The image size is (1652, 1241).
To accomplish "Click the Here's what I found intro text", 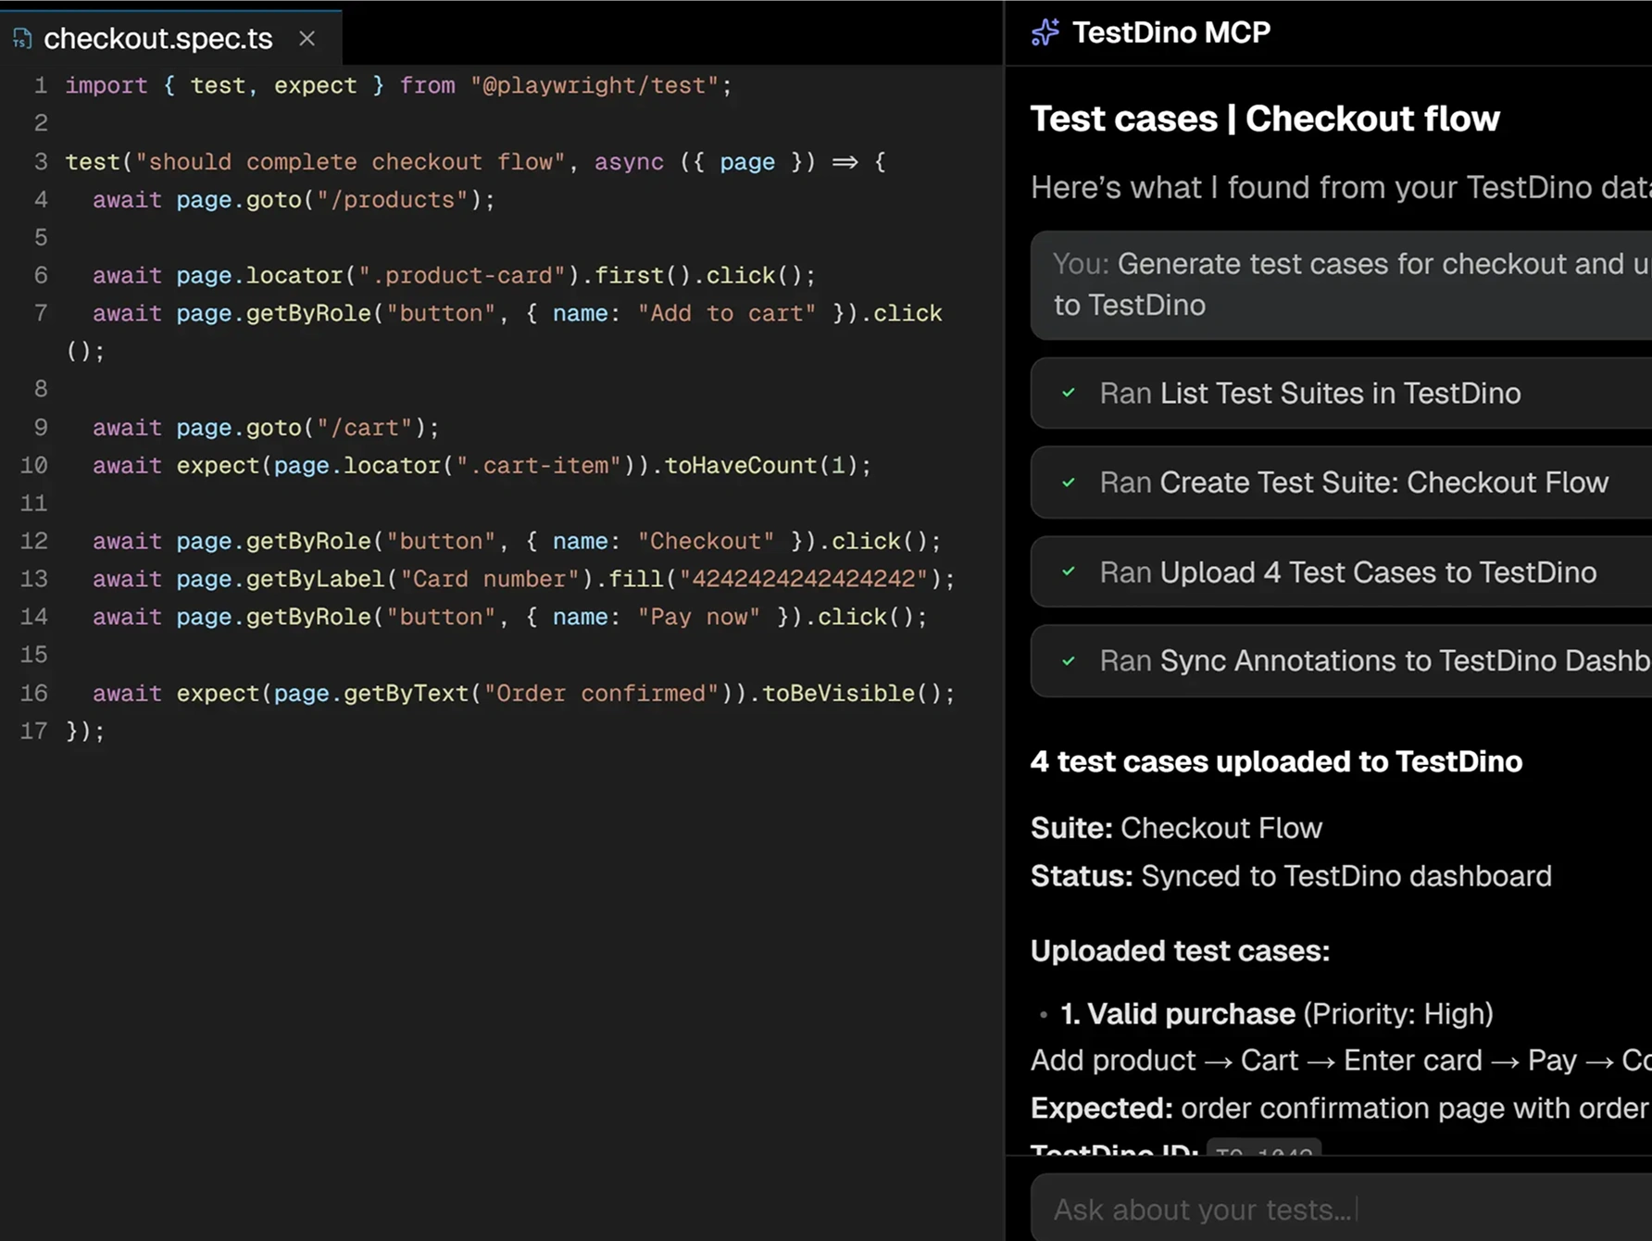I will 1341,187.
